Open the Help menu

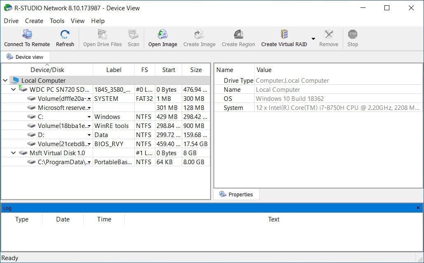tap(98, 21)
